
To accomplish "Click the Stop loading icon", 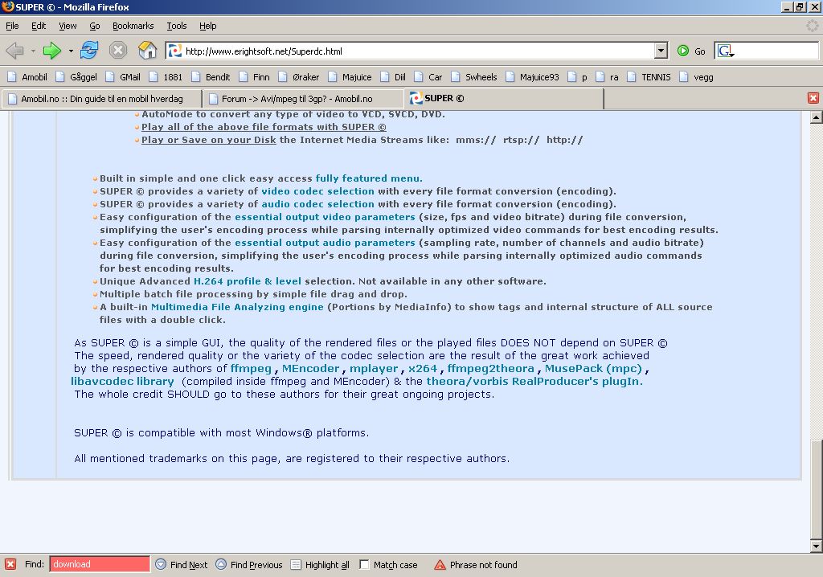I will click(x=118, y=51).
